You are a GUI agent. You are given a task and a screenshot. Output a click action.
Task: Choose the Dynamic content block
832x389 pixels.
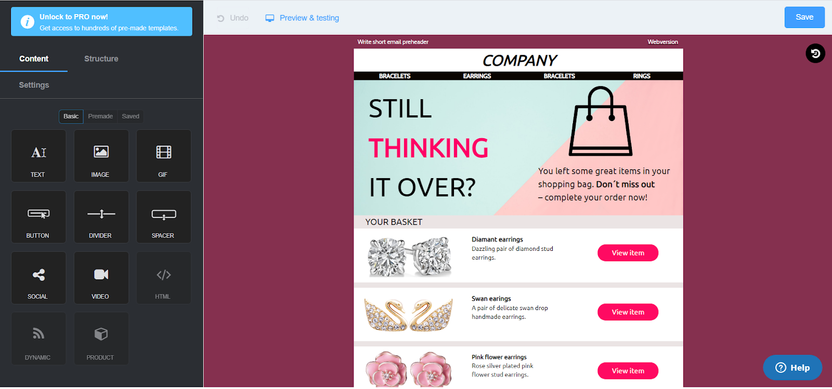point(38,339)
